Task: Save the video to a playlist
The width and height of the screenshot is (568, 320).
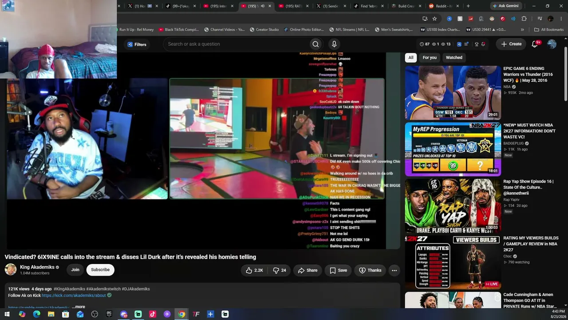Action: [x=338, y=270]
